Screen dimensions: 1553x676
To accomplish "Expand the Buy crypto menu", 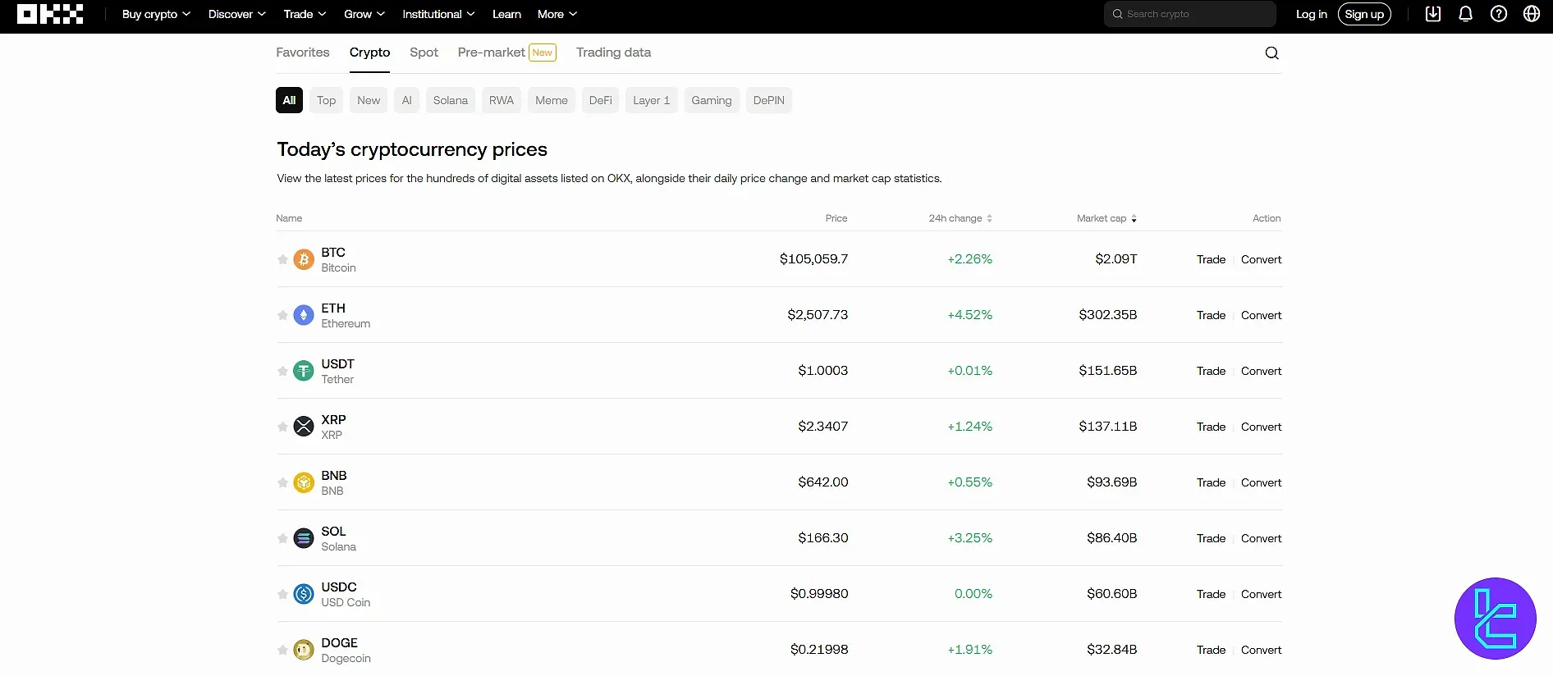I will [x=156, y=14].
